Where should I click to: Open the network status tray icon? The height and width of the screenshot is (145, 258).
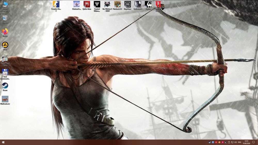[232, 142]
